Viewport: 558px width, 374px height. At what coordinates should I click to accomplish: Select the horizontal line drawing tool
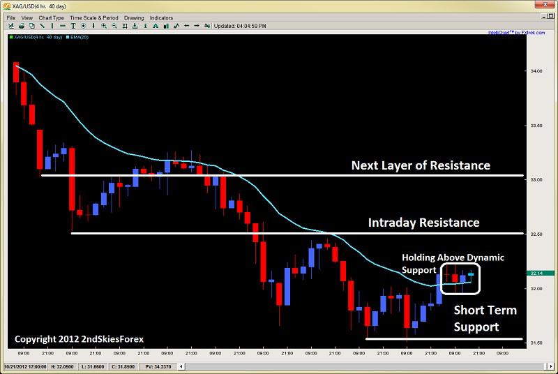pos(63,26)
